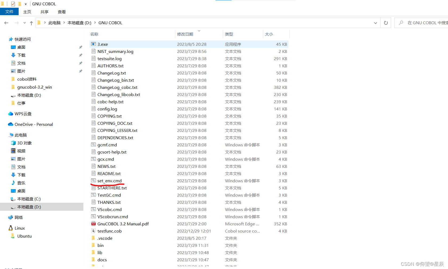448x269 pixels.
Task: Sort files by the 名称 column header
Action: pyautogui.click(x=94, y=34)
